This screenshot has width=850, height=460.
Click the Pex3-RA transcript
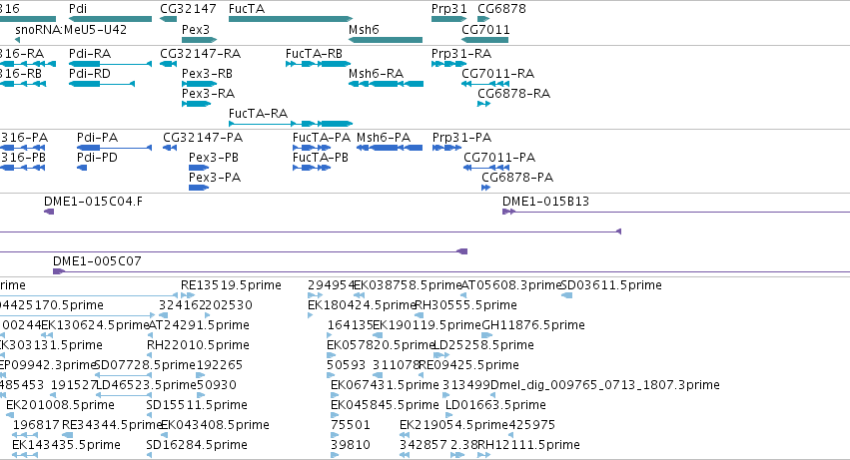pyautogui.click(x=196, y=104)
